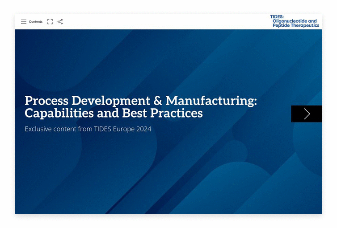The image size is (337, 228).
Task: Click the word 'Exclusive' in the subtitle
Action: click(x=39, y=129)
